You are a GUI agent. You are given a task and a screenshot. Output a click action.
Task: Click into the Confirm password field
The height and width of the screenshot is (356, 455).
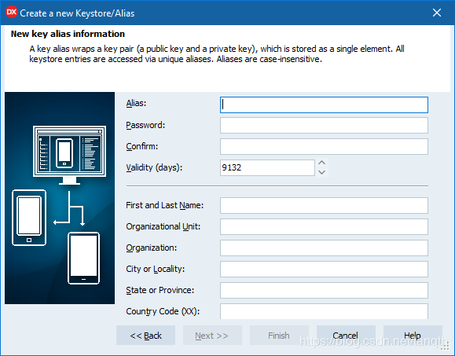(324, 146)
